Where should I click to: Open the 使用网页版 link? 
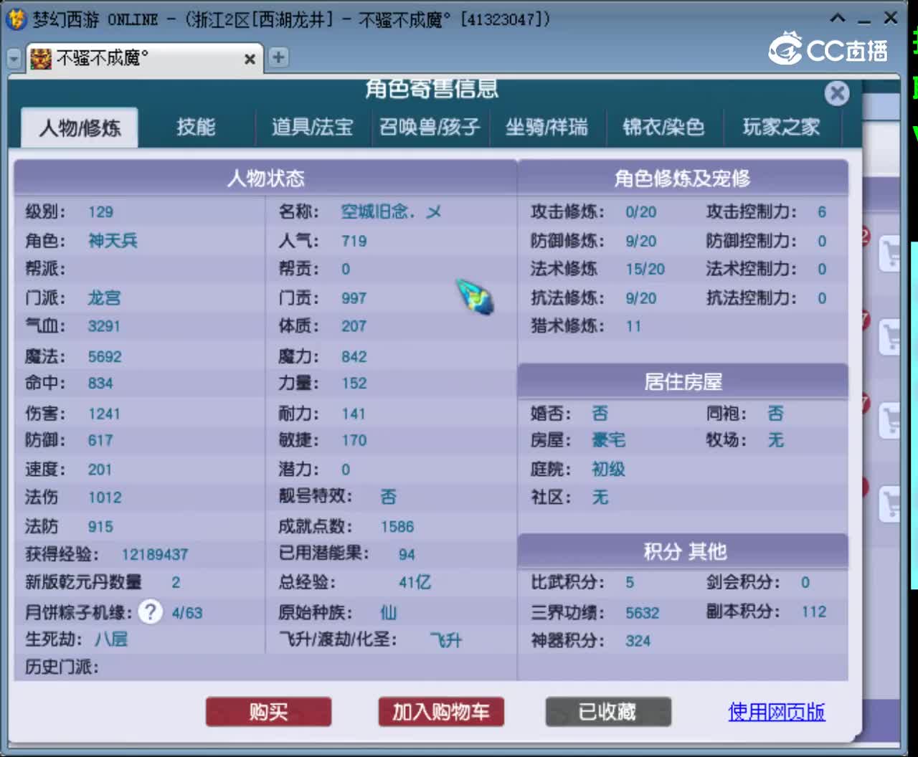click(x=777, y=712)
